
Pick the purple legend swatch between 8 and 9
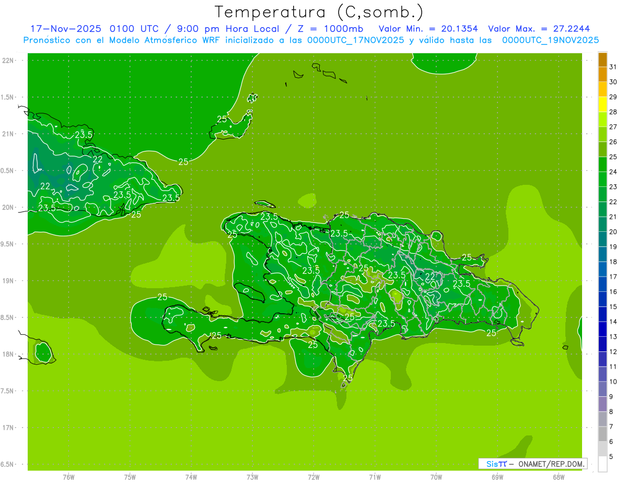pos(602,404)
